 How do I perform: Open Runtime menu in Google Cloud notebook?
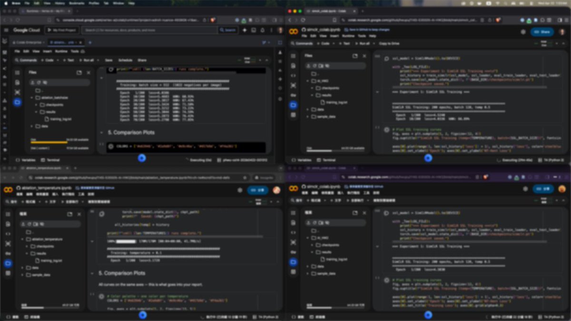point(61,51)
